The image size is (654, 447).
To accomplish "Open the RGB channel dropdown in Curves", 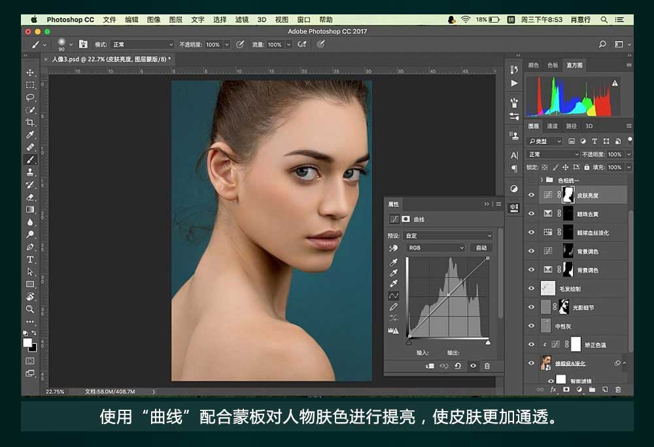I will click(x=435, y=248).
